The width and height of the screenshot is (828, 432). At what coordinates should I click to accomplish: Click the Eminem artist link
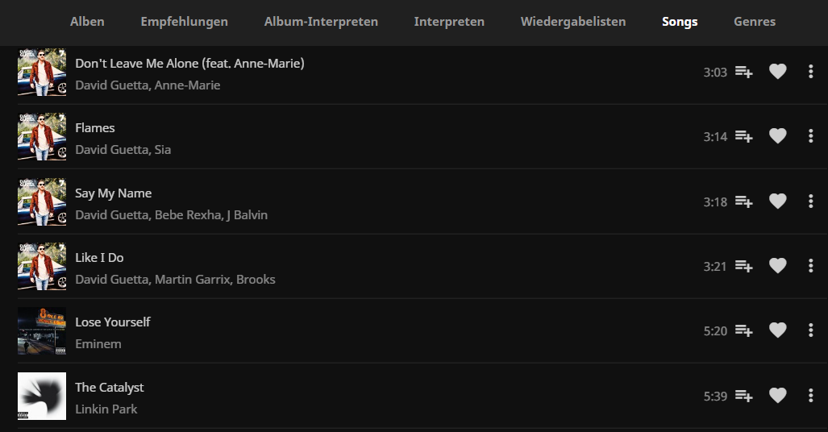(x=98, y=344)
